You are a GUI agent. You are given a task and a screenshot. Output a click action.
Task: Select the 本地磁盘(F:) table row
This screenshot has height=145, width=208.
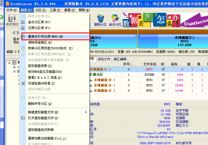pyautogui.click(x=149, y=91)
